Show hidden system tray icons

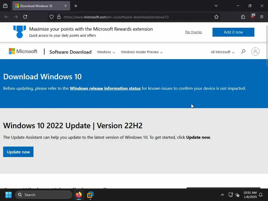point(222,195)
